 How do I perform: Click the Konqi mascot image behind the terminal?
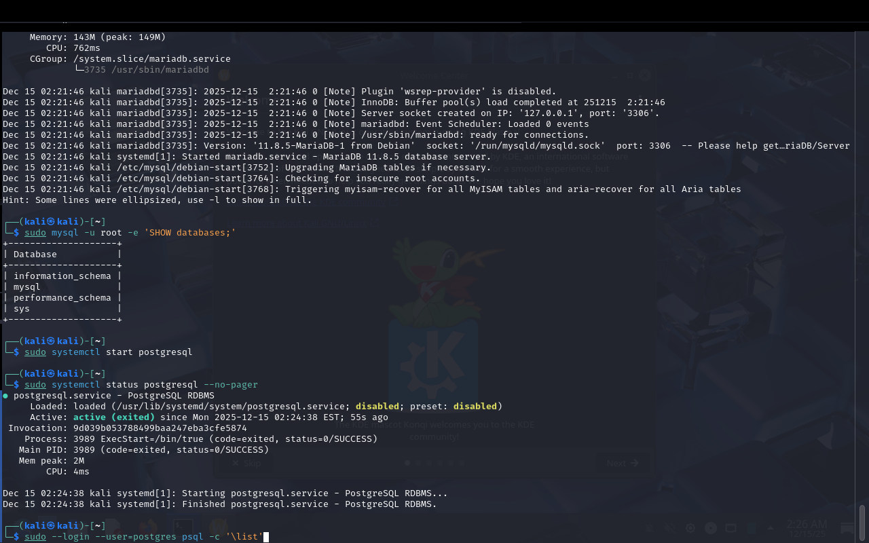click(434, 271)
